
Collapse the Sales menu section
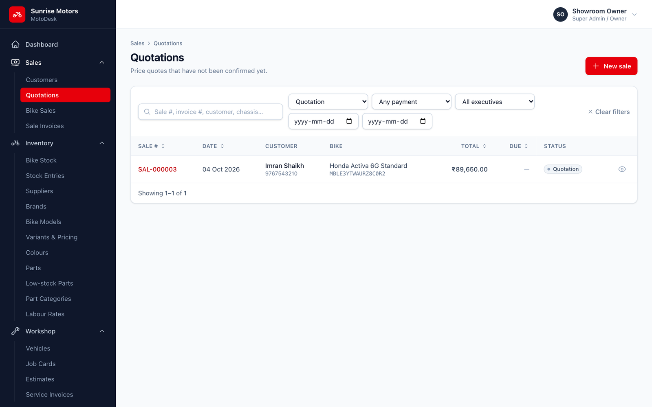click(x=102, y=62)
